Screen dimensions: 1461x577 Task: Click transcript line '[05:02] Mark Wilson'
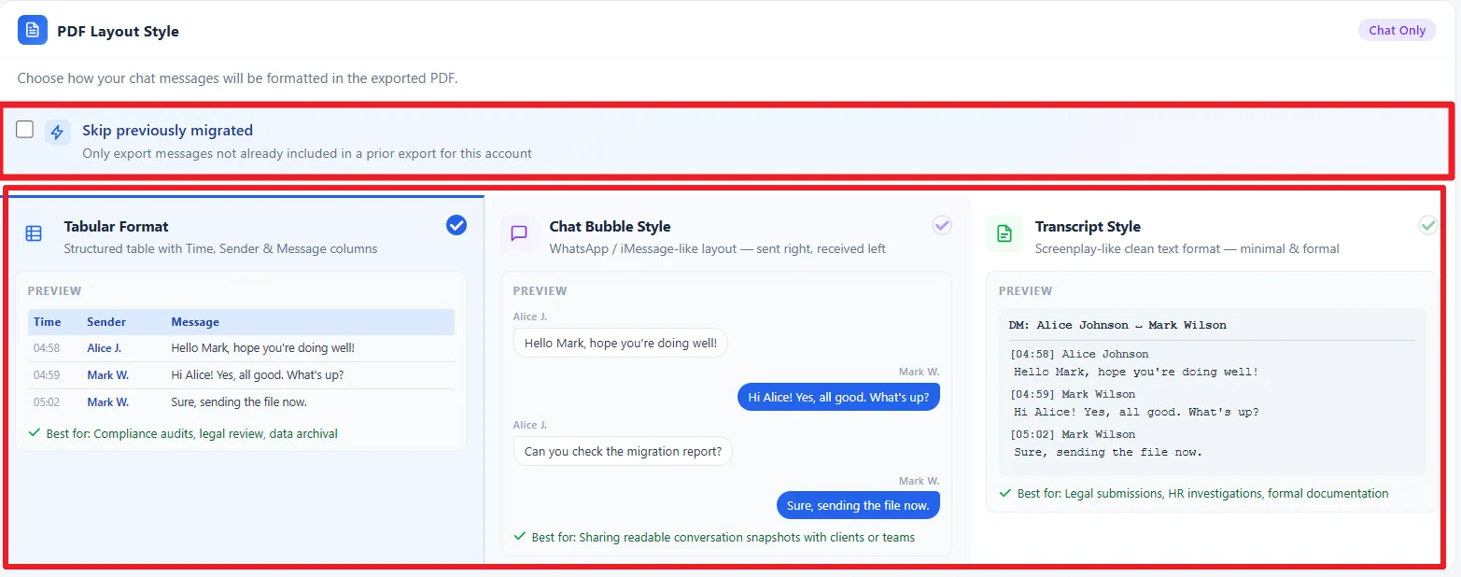1073,434
